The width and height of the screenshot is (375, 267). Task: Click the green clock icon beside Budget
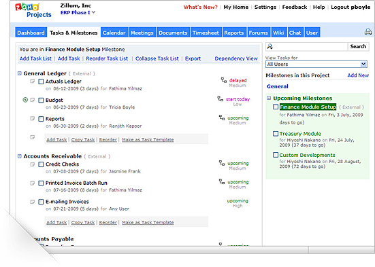25,100
